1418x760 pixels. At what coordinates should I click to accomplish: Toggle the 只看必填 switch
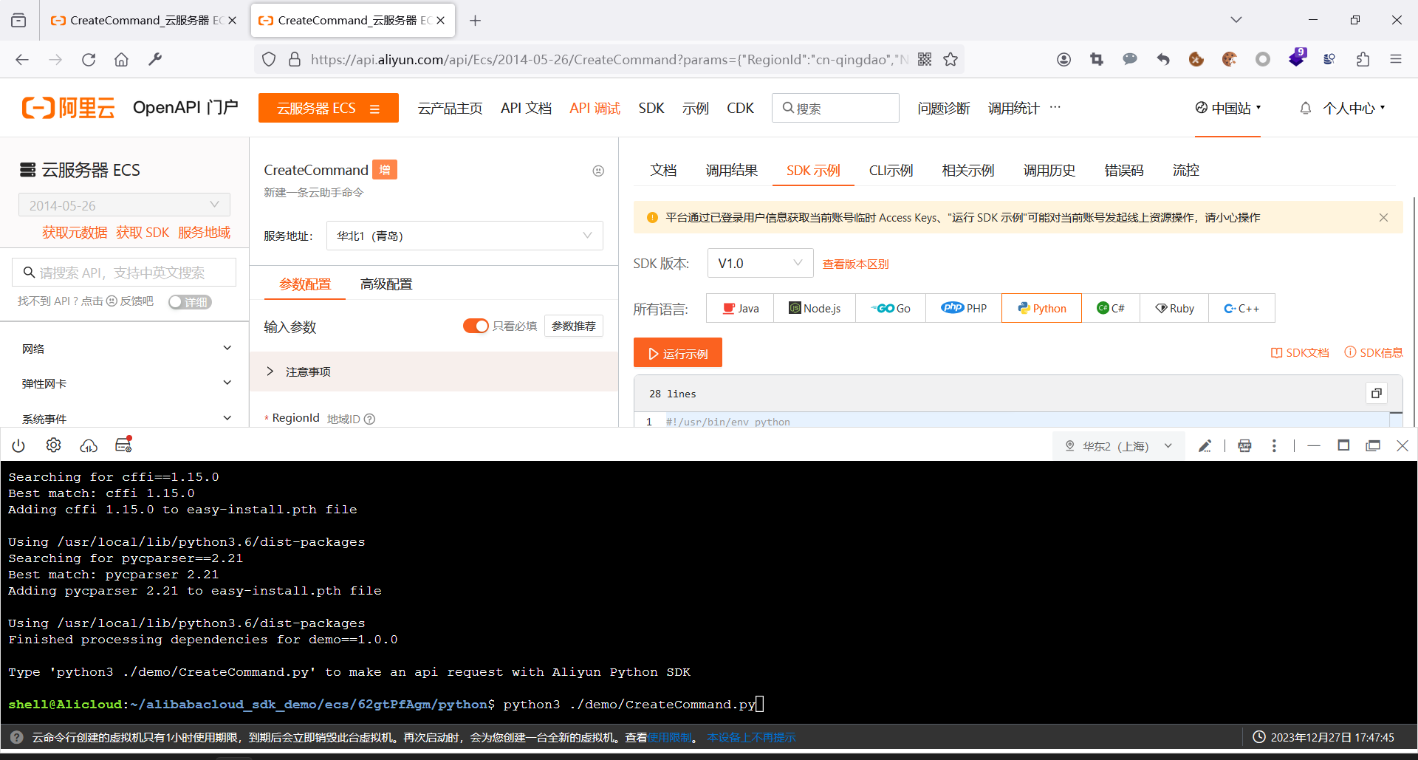point(476,326)
